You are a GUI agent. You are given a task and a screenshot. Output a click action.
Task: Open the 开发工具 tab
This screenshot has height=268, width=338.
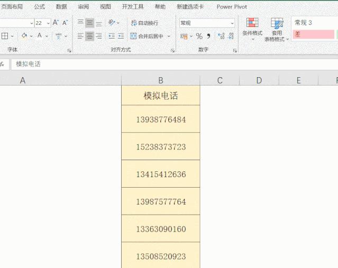tap(133, 7)
